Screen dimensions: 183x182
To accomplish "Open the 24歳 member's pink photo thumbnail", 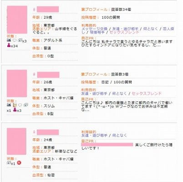I will [16, 142].
